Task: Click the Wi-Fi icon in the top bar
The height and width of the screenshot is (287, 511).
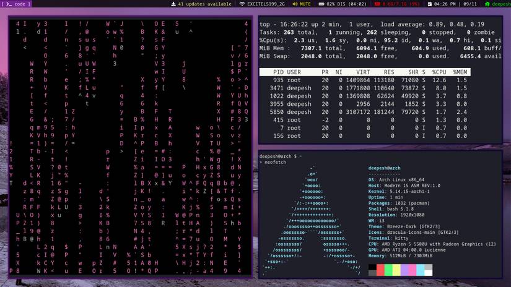Action: point(242,4)
